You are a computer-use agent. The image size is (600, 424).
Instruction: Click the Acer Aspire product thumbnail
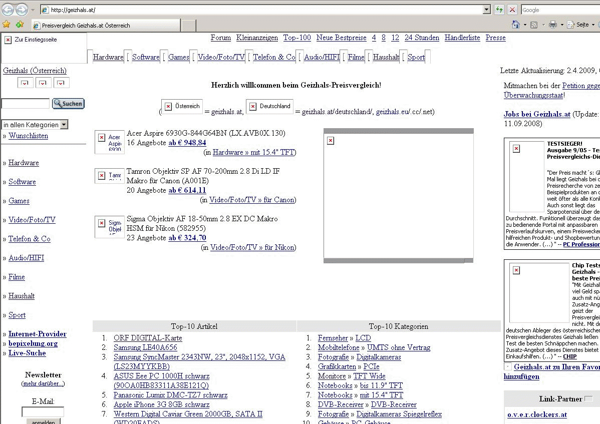(110, 142)
